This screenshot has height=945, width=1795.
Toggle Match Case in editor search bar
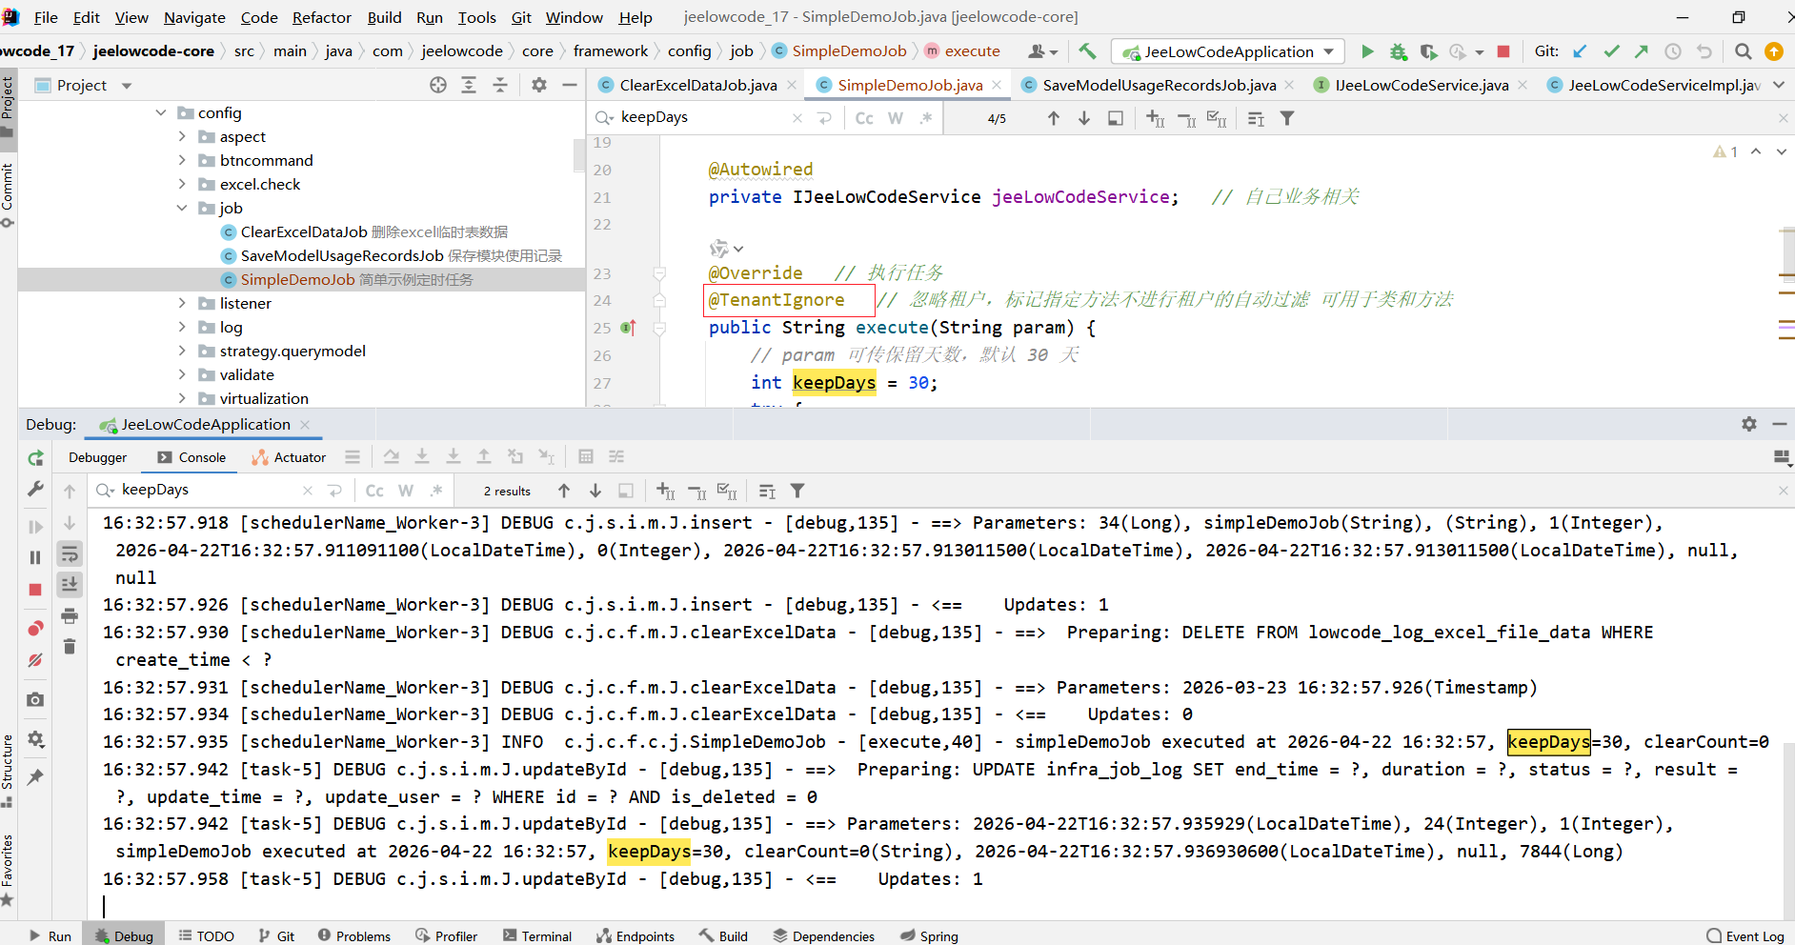click(x=864, y=118)
